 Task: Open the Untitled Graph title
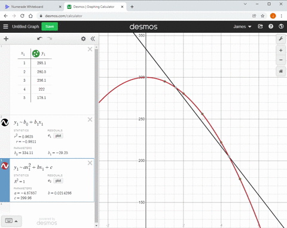26,26
